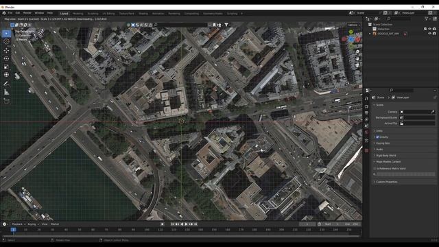
Task: Jump to next keyframe
Action: [x=191, y=224]
